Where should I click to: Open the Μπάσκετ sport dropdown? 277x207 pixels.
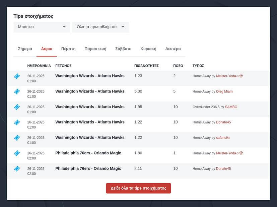42,27
